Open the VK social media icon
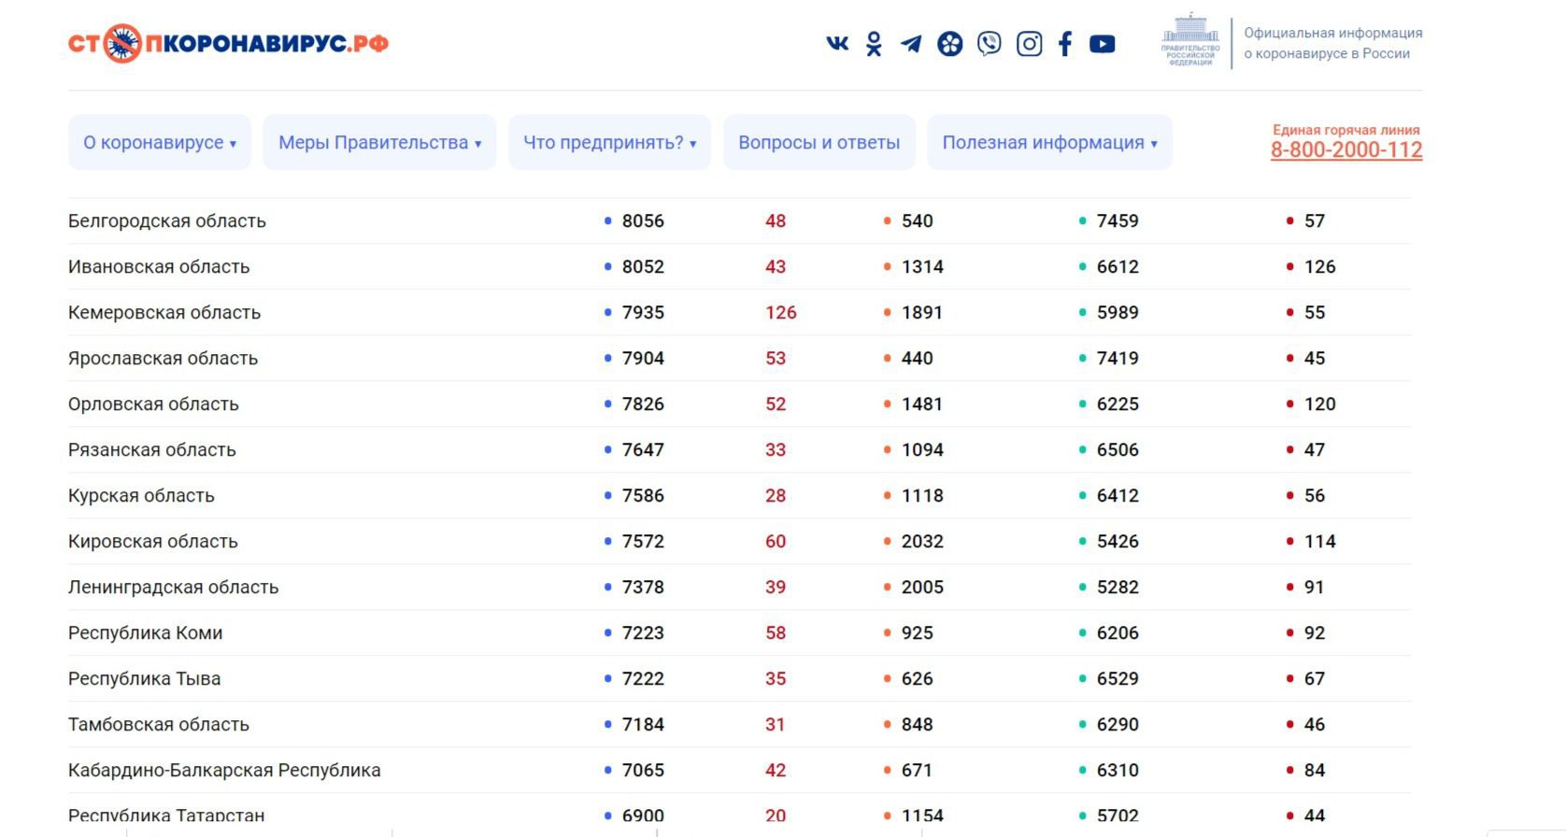The height and width of the screenshot is (837, 1566). [837, 44]
